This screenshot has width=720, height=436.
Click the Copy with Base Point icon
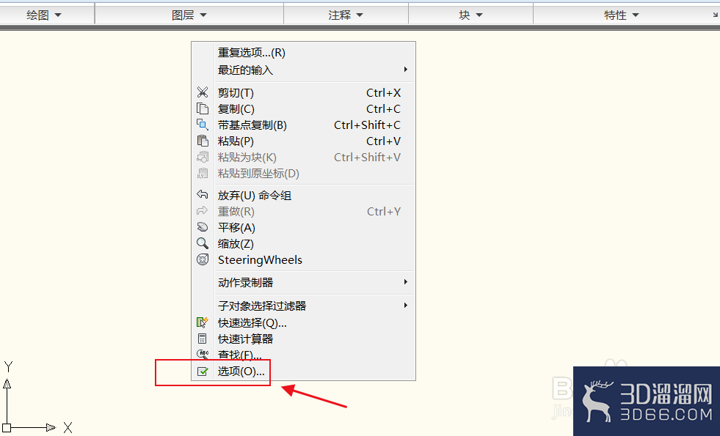click(203, 125)
